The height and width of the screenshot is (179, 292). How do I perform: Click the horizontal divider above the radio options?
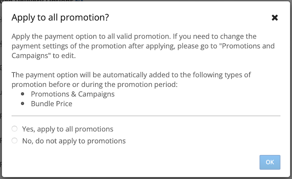click(x=146, y=116)
